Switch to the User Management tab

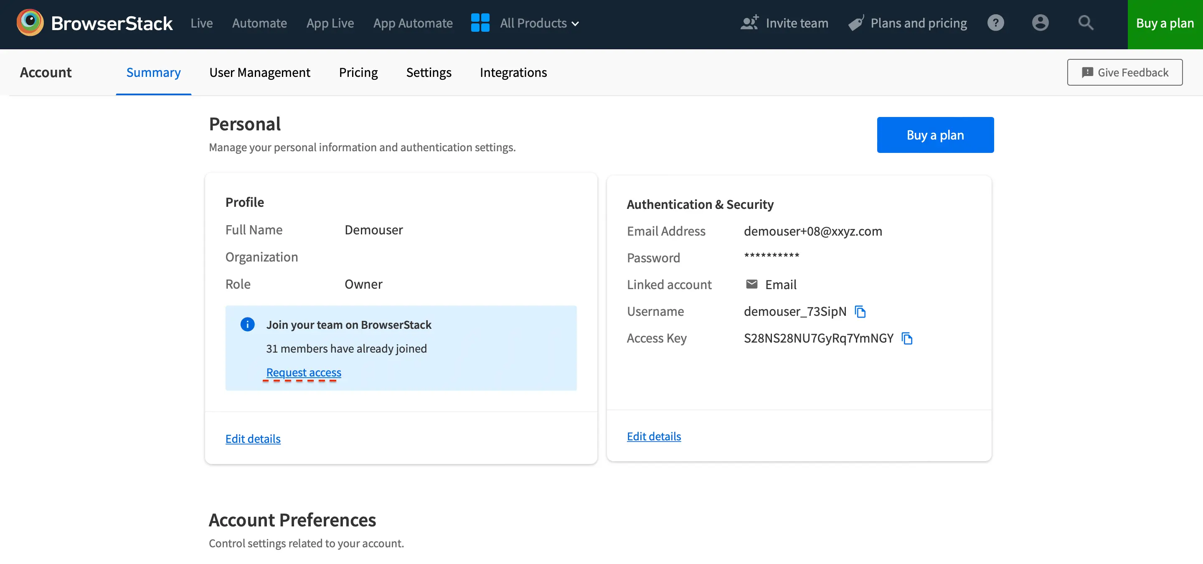pos(260,72)
